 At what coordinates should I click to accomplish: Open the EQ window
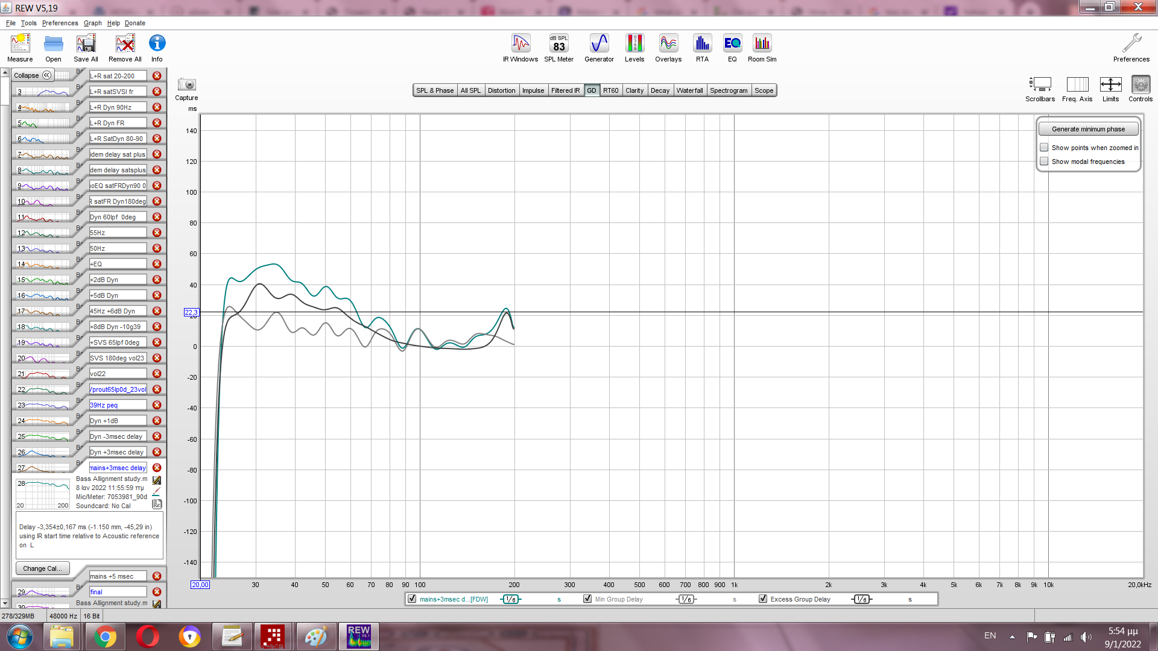[x=732, y=48]
